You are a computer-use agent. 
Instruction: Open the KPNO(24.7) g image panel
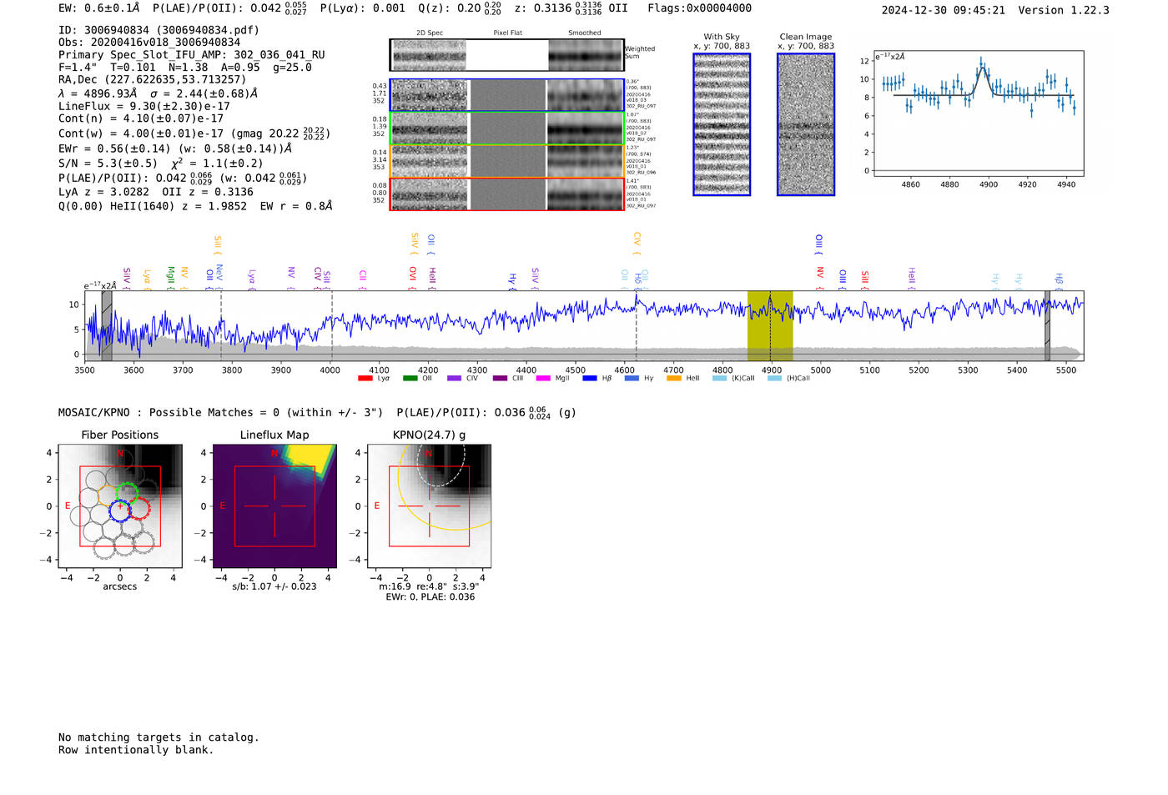point(429,506)
